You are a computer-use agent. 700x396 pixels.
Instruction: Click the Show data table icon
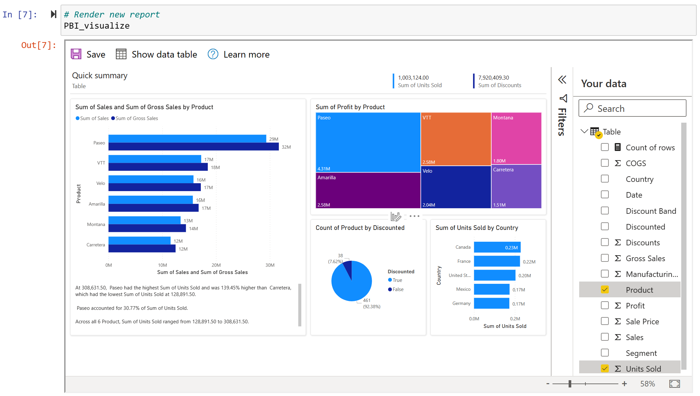(121, 54)
